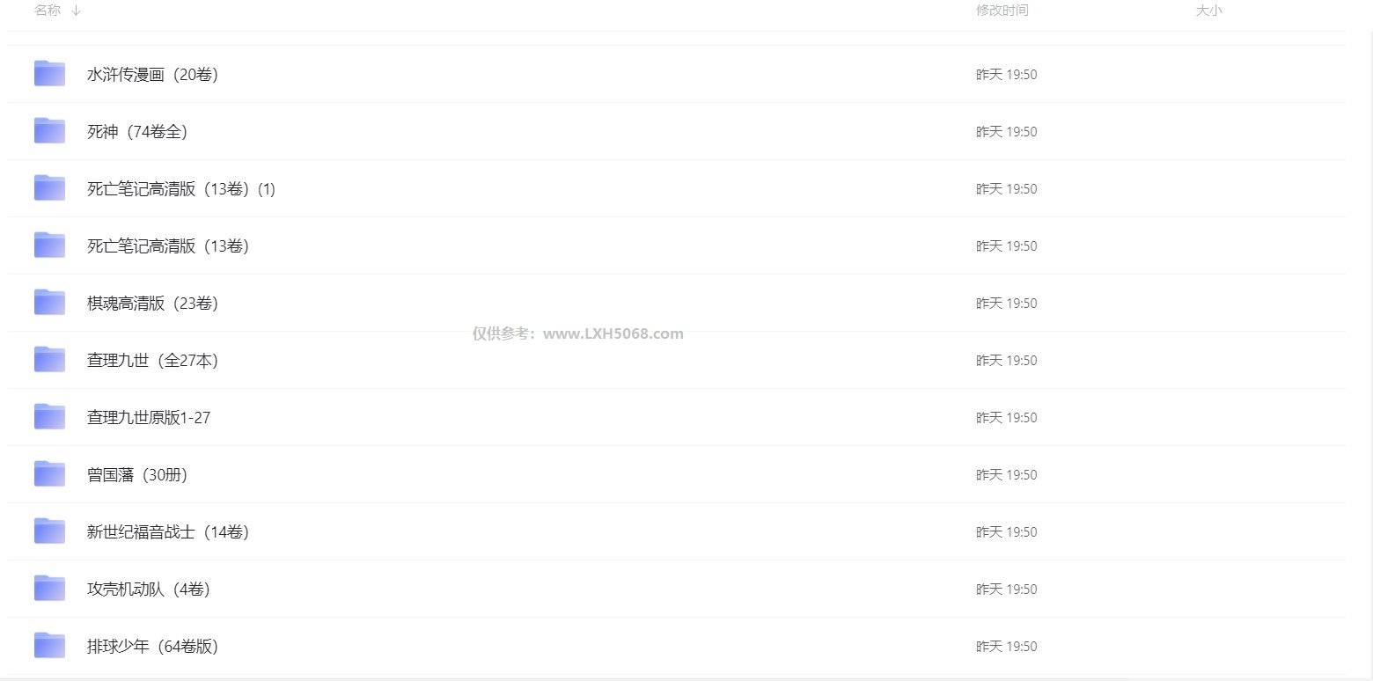The width and height of the screenshot is (1373, 681).
Task: Click the folder icon beside 棋魂高清版（23卷）
Action: point(49,303)
